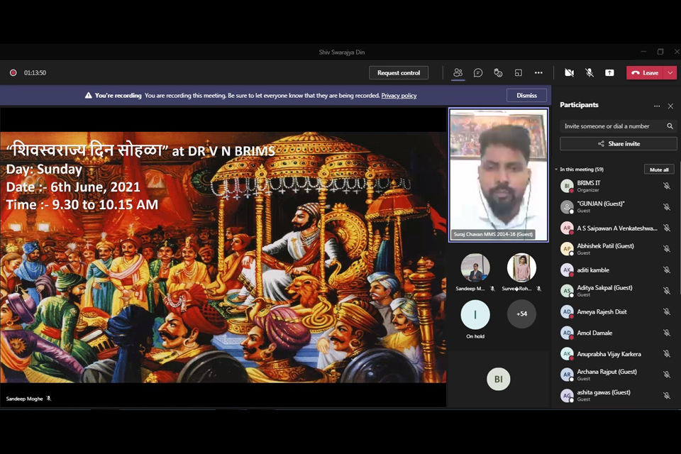Image resolution: width=681 pixels, height=454 pixels.
Task: Open the Participants panel more options ellipsis
Action: coord(657,106)
